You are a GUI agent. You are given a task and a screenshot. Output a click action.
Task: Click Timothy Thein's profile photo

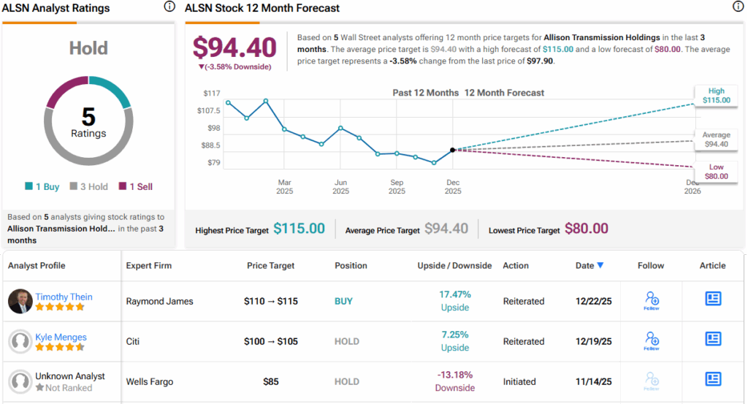20,301
